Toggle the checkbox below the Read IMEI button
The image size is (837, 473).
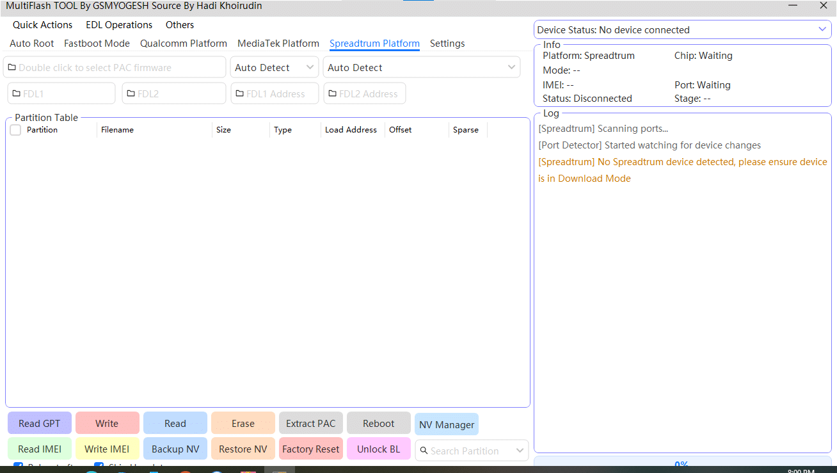point(19,467)
